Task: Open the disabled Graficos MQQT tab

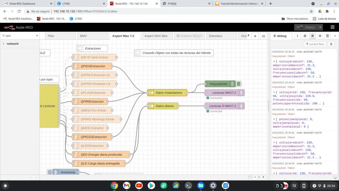Action: coord(189,36)
